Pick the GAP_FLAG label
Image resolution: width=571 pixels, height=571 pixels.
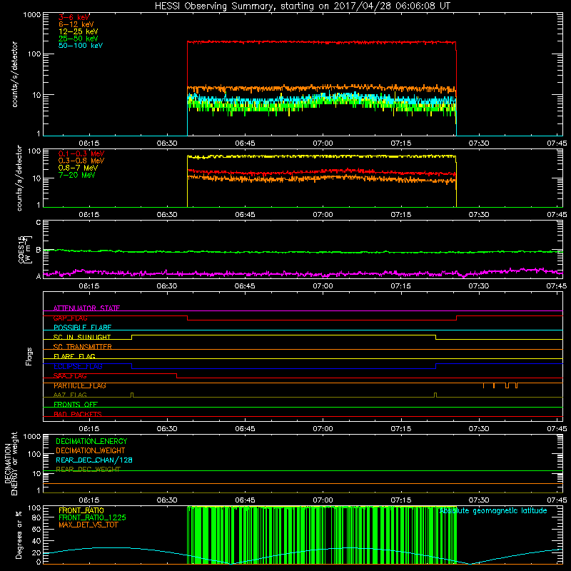(x=70, y=318)
